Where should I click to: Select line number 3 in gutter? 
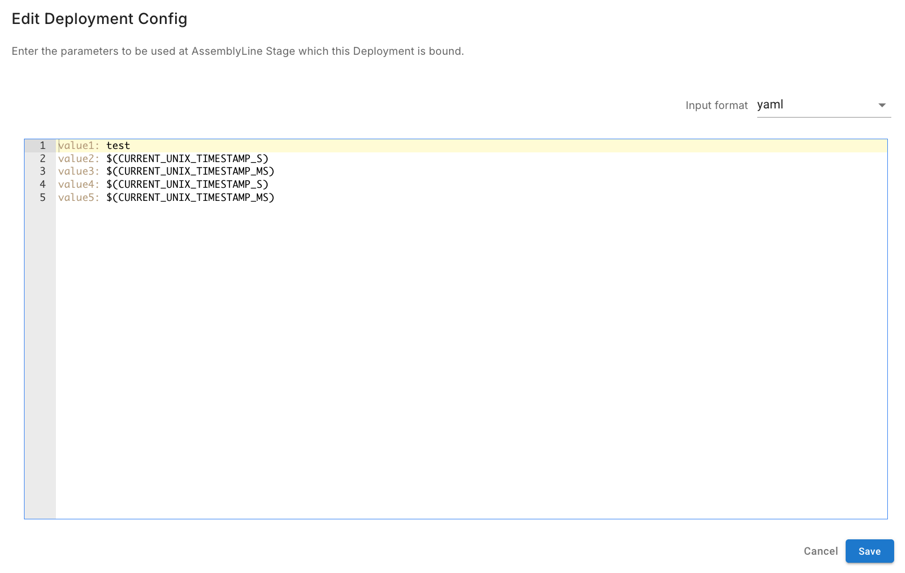[x=42, y=171]
